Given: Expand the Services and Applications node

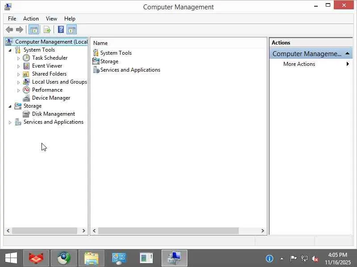Looking at the screenshot, I should [x=10, y=122].
